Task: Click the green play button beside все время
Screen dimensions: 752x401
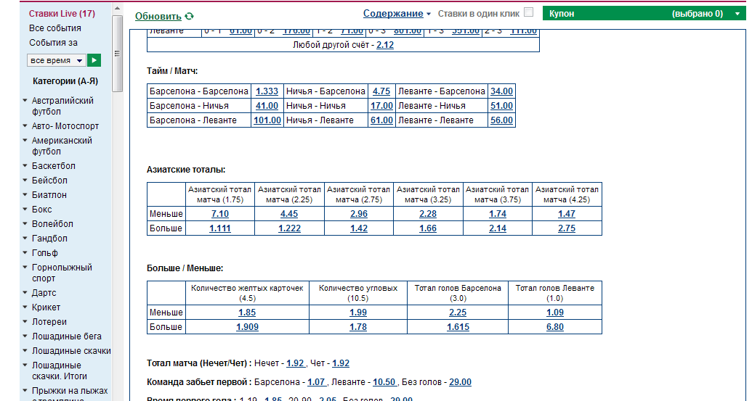Action: point(94,60)
